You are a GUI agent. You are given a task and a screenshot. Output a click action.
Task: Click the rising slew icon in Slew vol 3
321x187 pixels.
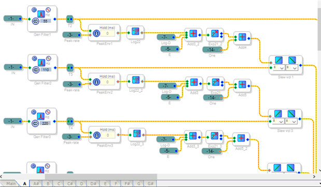(x=278, y=114)
